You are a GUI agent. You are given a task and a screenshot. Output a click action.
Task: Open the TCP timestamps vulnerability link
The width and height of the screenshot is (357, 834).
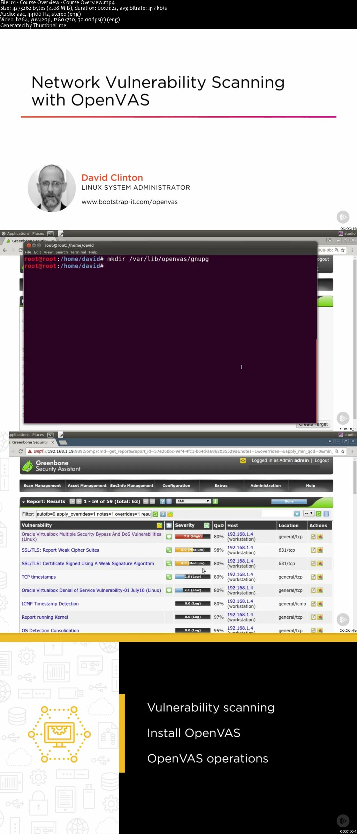pyautogui.click(x=39, y=577)
